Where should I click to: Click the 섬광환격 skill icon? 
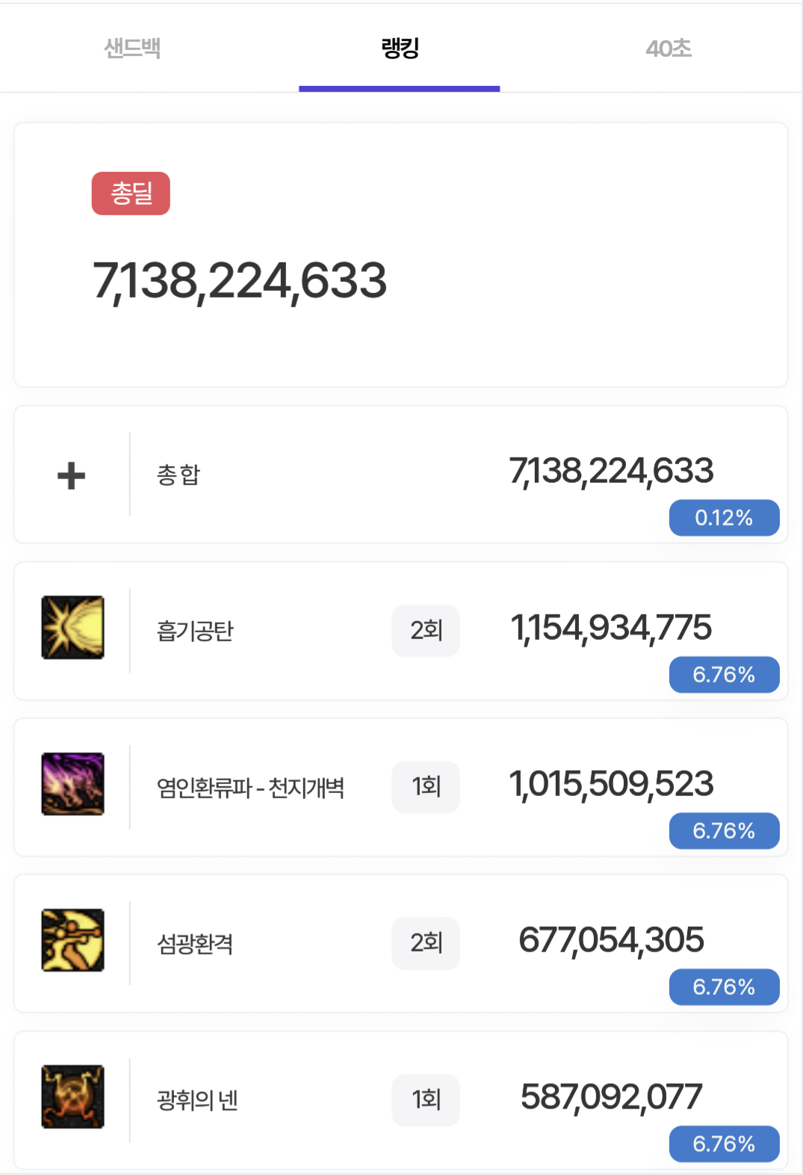coord(72,940)
